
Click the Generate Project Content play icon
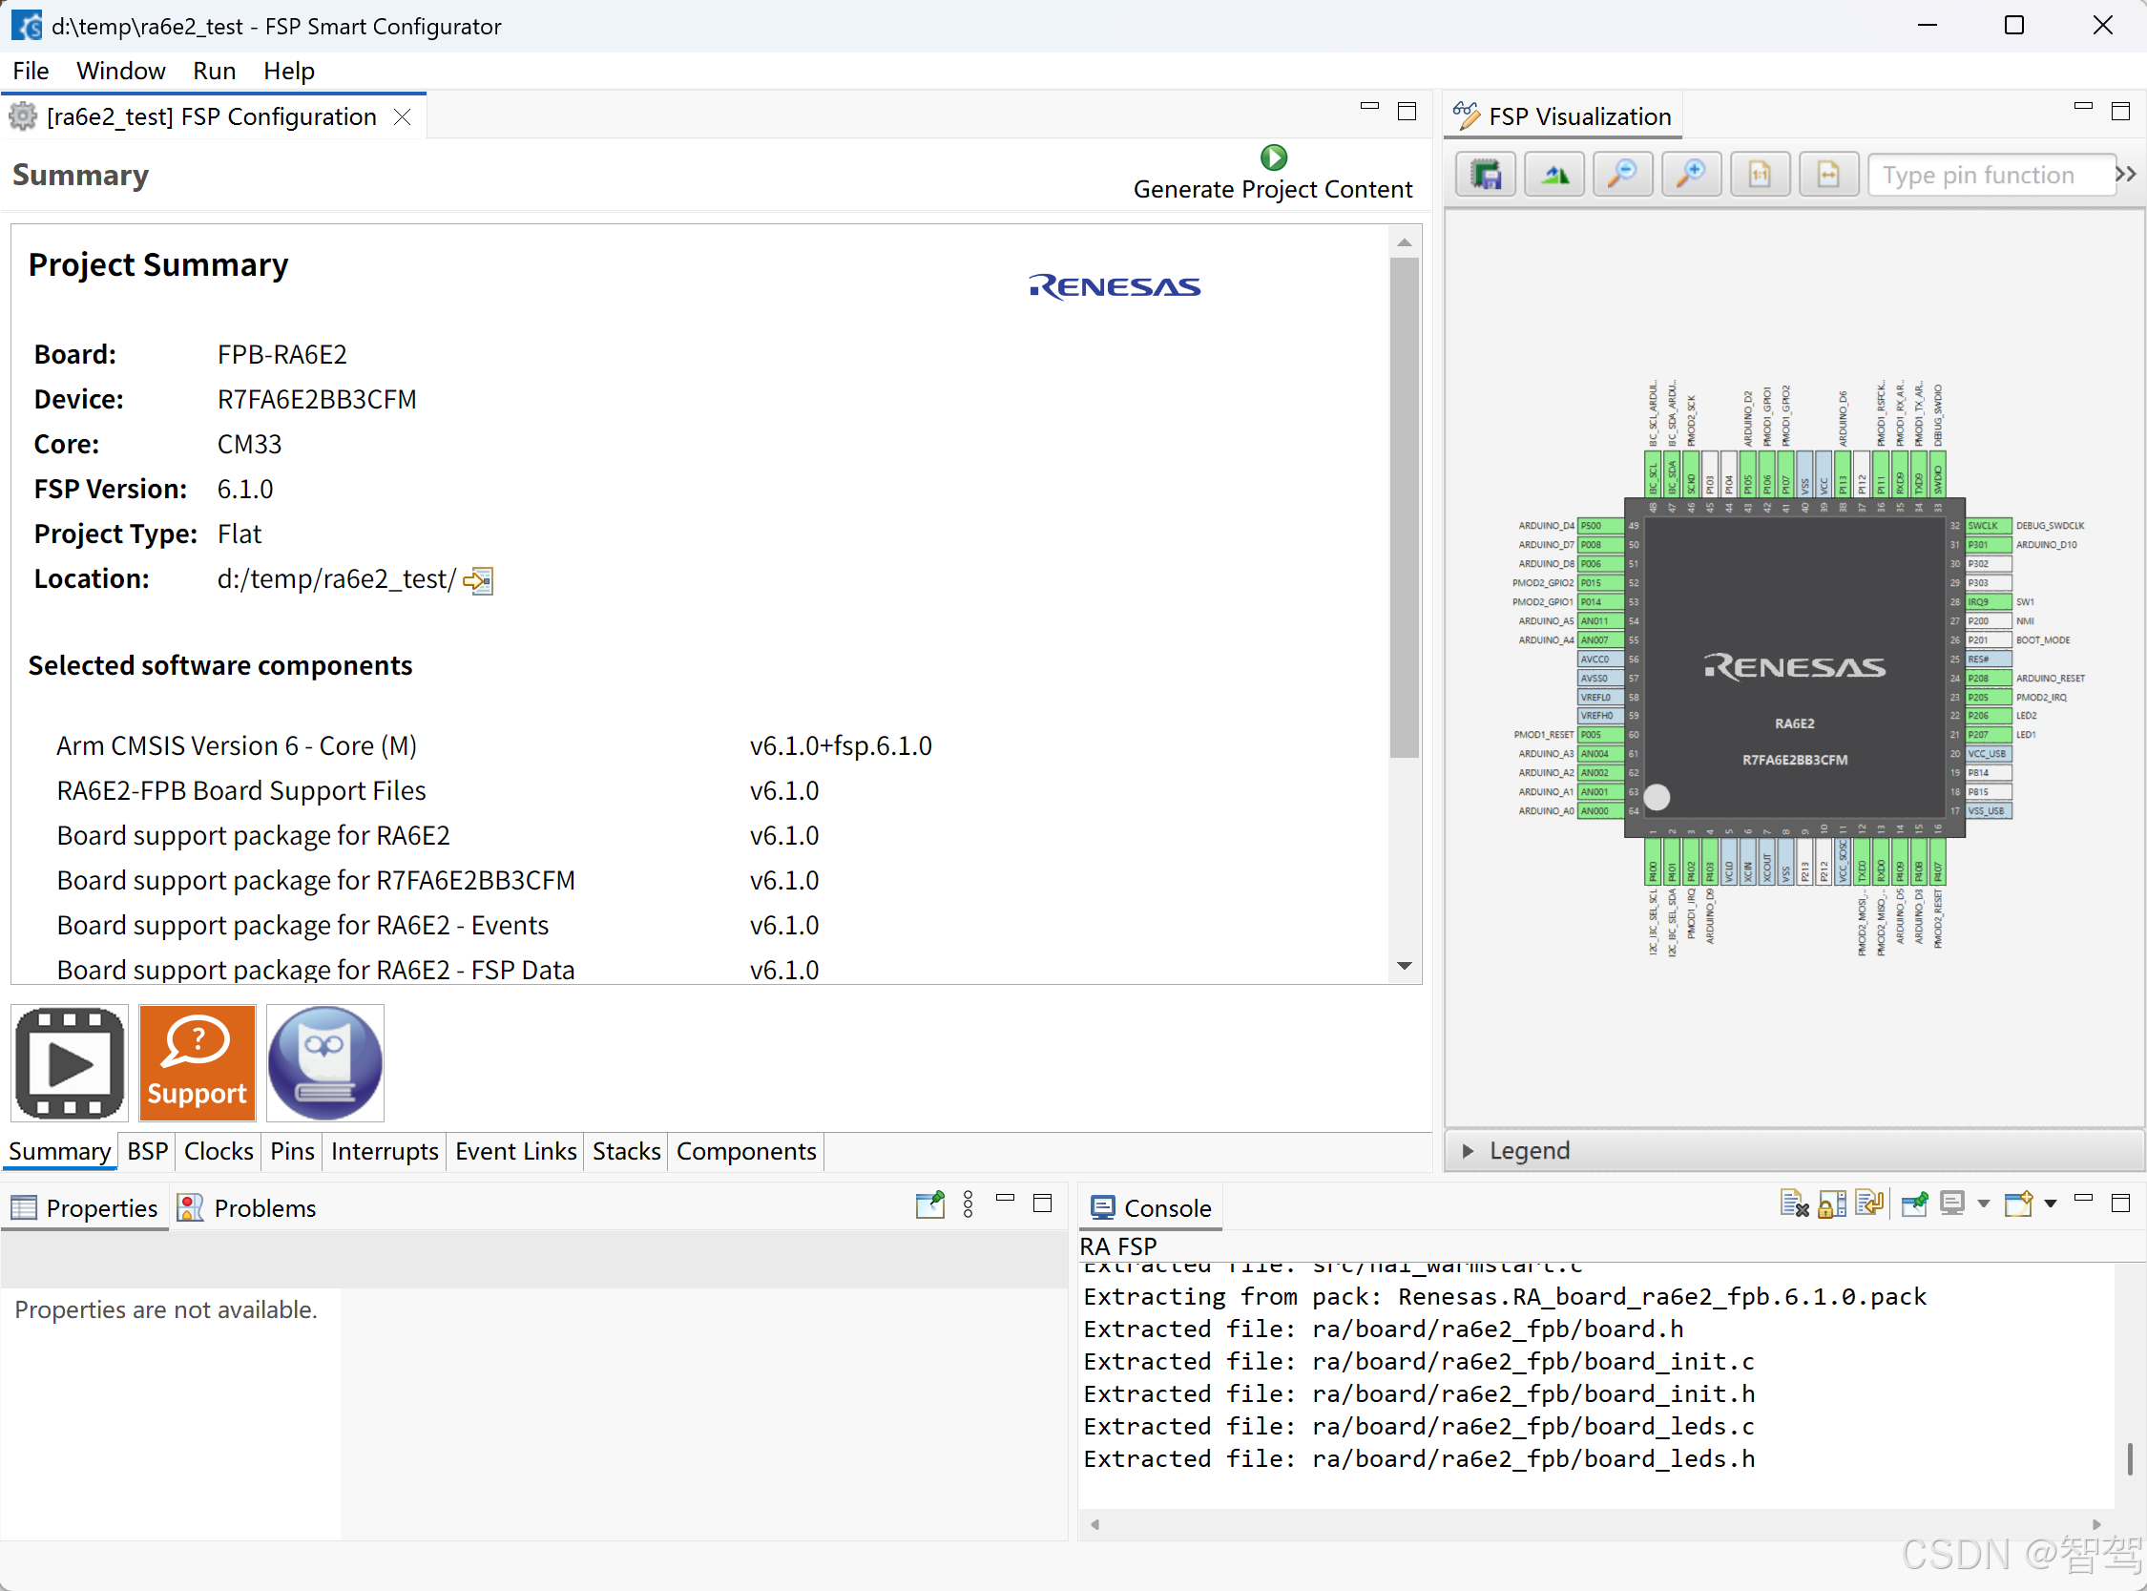pos(1273,157)
